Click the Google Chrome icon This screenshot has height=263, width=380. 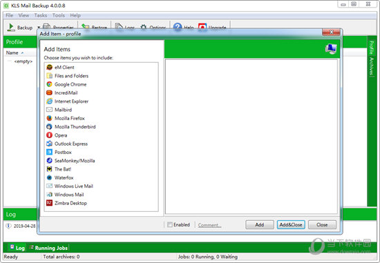coord(50,84)
